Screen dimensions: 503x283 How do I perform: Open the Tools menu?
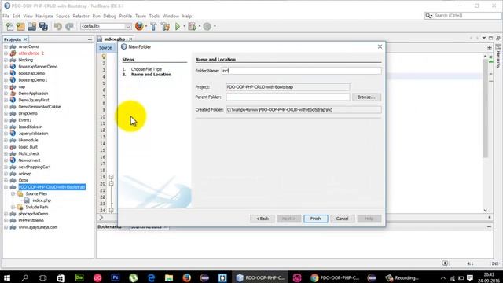click(154, 16)
